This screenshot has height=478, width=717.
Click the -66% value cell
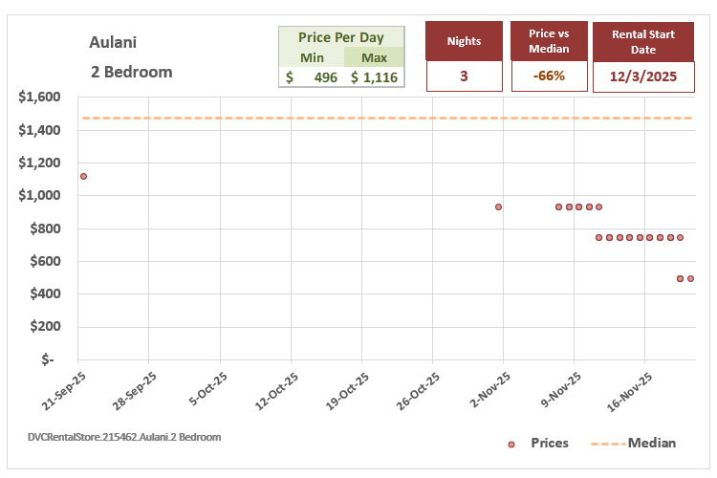click(x=549, y=76)
